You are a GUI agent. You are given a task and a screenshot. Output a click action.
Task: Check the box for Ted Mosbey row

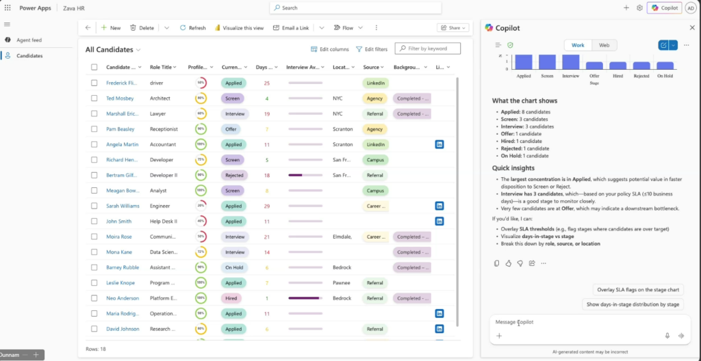click(x=94, y=98)
